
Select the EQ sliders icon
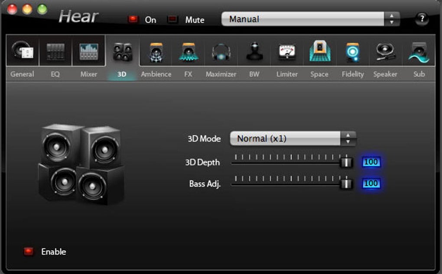(x=55, y=52)
